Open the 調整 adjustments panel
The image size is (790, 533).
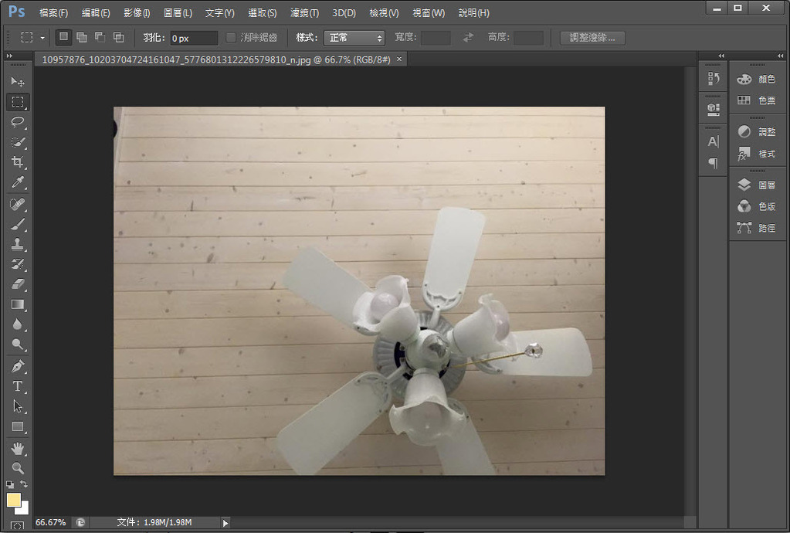[x=757, y=132]
